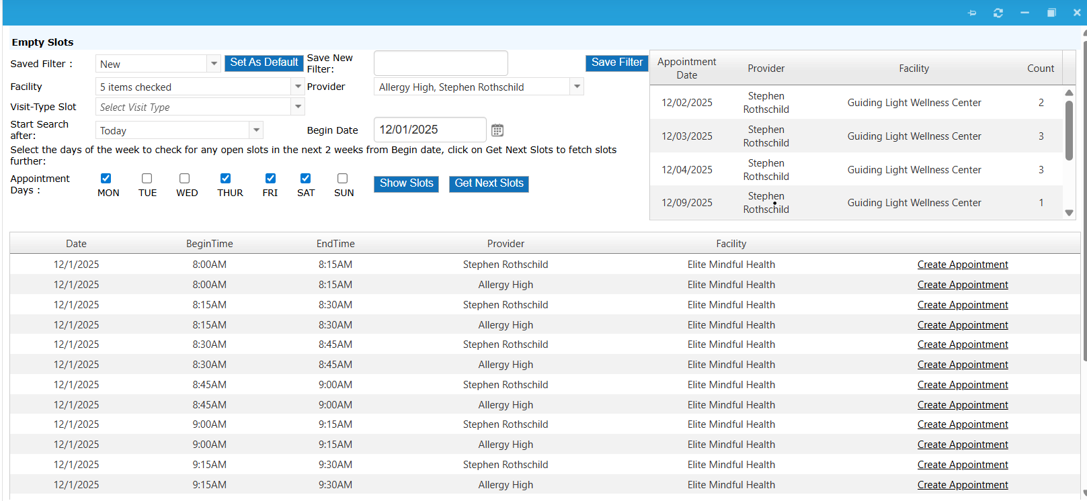
Task: Click the summary grid scroll-up arrow
Action: 1069,93
